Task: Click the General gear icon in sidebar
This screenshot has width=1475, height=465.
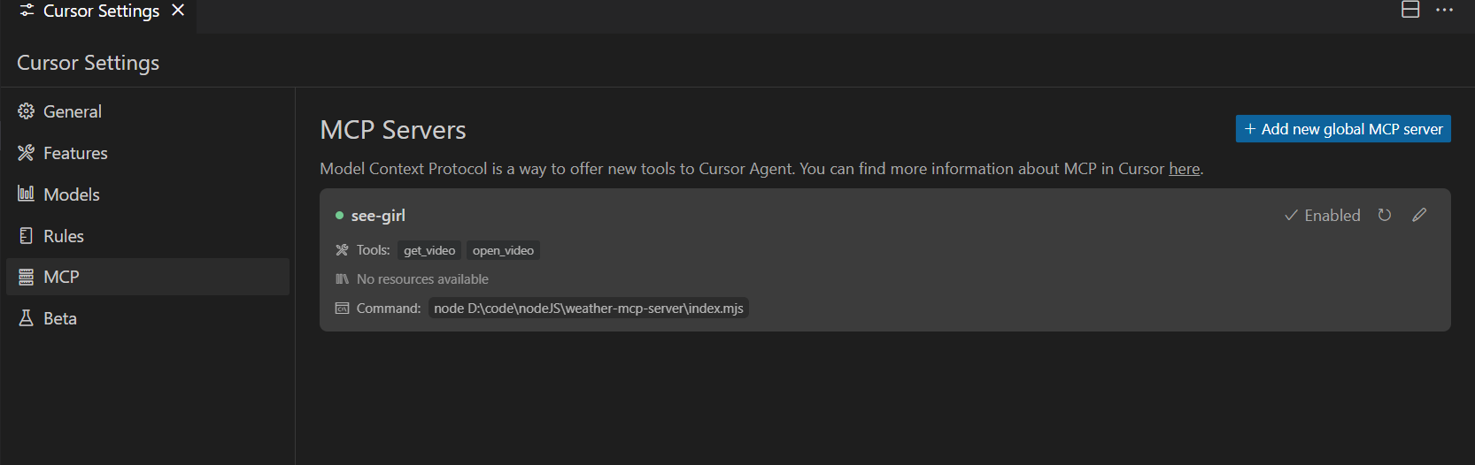Action: [x=26, y=111]
